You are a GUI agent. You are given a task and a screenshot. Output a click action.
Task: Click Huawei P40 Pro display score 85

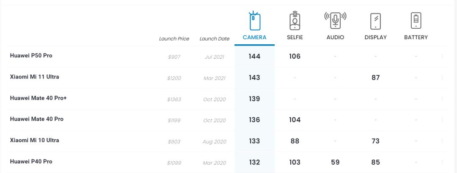(x=375, y=162)
